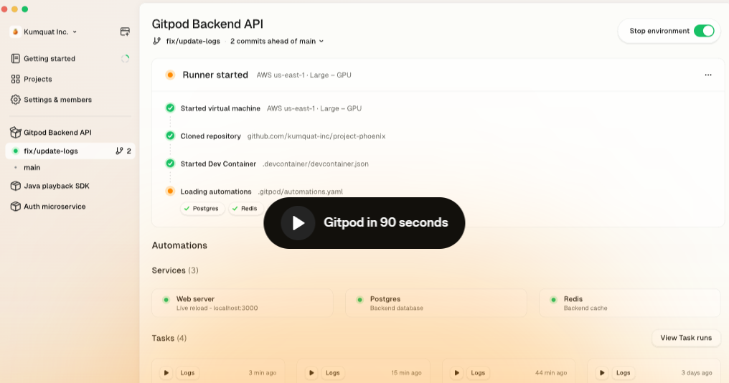This screenshot has width=729, height=383.
Task: Open the new environment icon beside Kumquat Inc.
Action: [x=125, y=32]
